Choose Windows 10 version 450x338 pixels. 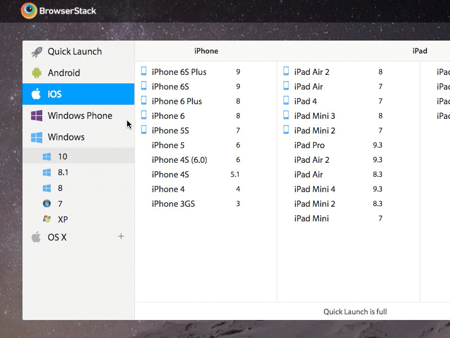coord(78,157)
